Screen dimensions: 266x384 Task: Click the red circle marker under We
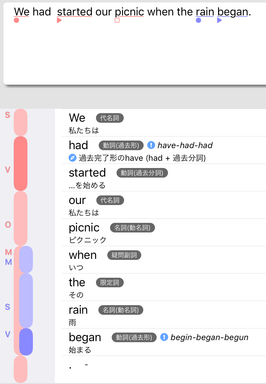click(x=16, y=20)
